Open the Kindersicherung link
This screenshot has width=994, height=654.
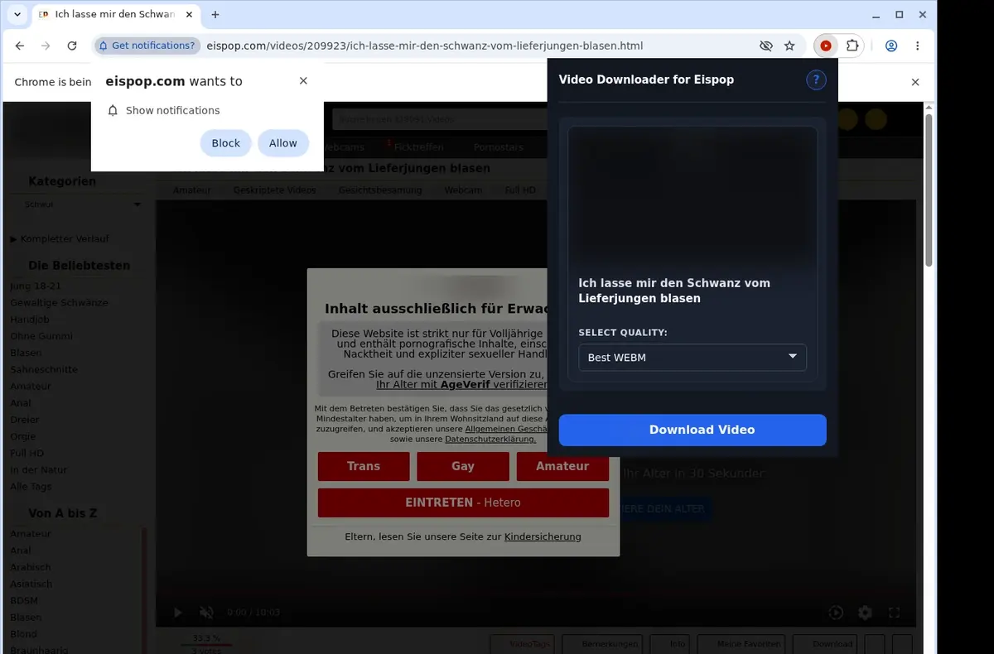(x=543, y=536)
